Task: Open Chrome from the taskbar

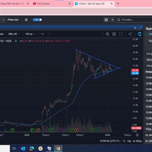Action: (58, 148)
